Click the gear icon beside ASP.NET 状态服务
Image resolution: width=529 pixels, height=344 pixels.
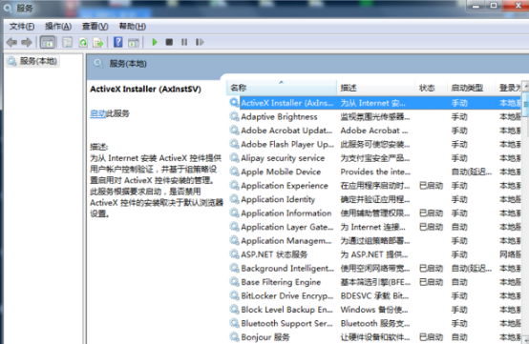234,254
